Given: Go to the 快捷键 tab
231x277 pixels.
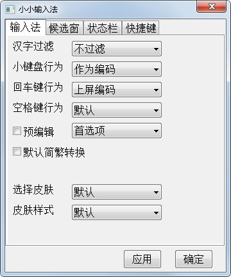Looking at the screenshot, I should tap(141, 28).
